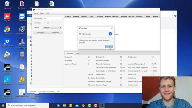Click '5 Elemente' in Explorer status bar

pyautogui.click(x=32, y=91)
